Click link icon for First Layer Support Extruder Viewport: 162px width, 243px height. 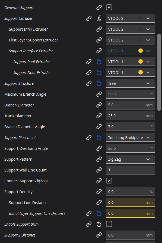pos(99,40)
